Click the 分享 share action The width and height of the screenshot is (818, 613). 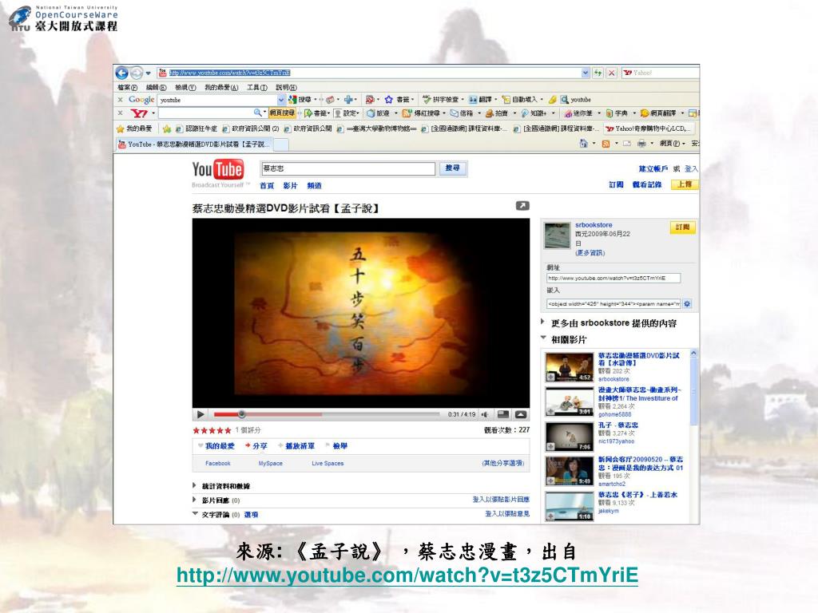(x=256, y=446)
